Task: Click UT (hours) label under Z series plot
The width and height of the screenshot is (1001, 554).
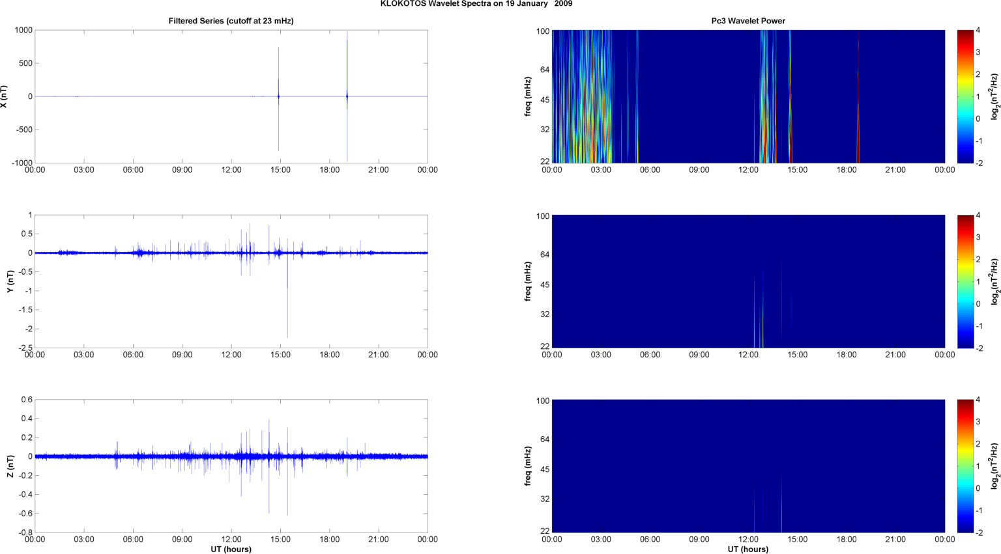Action: point(231,549)
